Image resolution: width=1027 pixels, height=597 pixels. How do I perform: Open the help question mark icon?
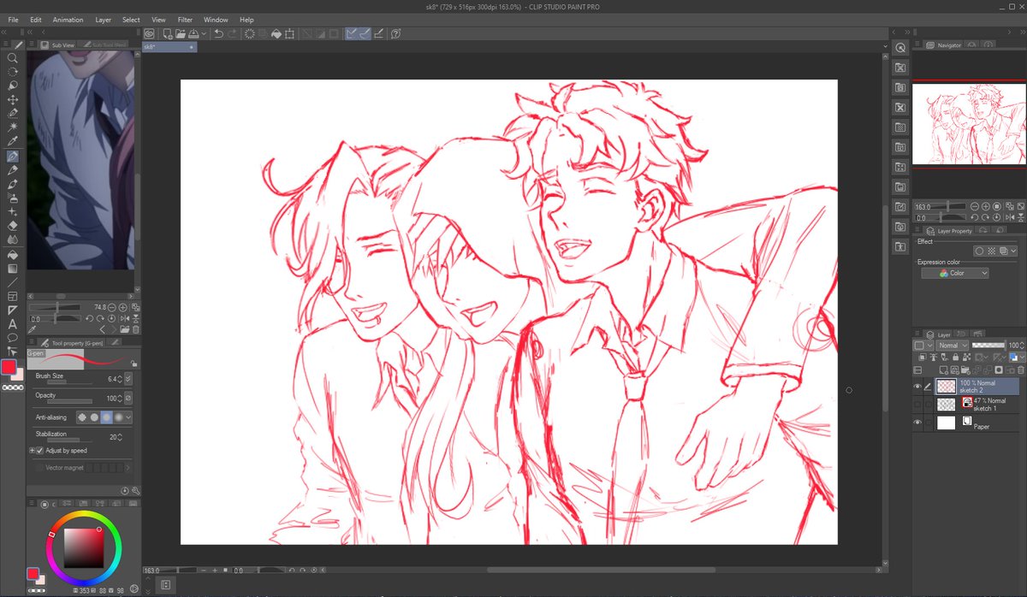tap(396, 34)
